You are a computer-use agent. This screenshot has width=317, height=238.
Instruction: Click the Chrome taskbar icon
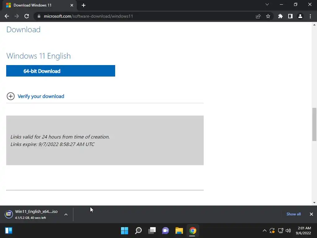[x=193, y=231]
